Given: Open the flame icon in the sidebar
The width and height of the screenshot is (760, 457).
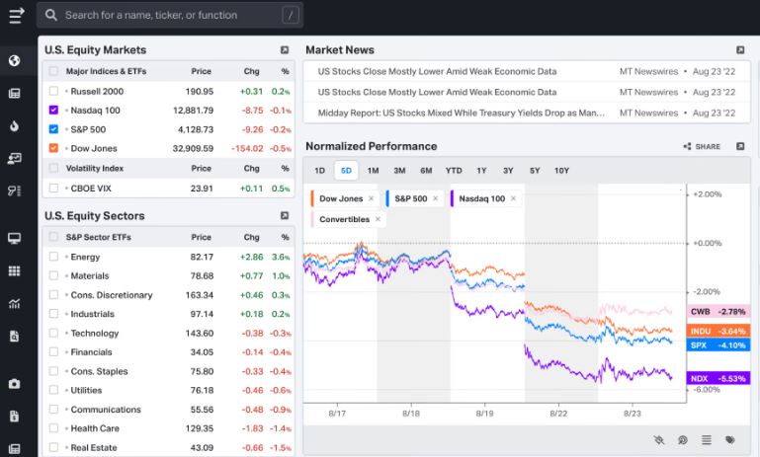Looking at the screenshot, I should 15,126.
